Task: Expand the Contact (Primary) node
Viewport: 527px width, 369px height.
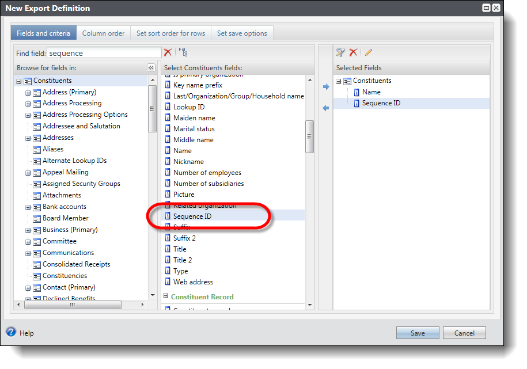Action: 28,288
